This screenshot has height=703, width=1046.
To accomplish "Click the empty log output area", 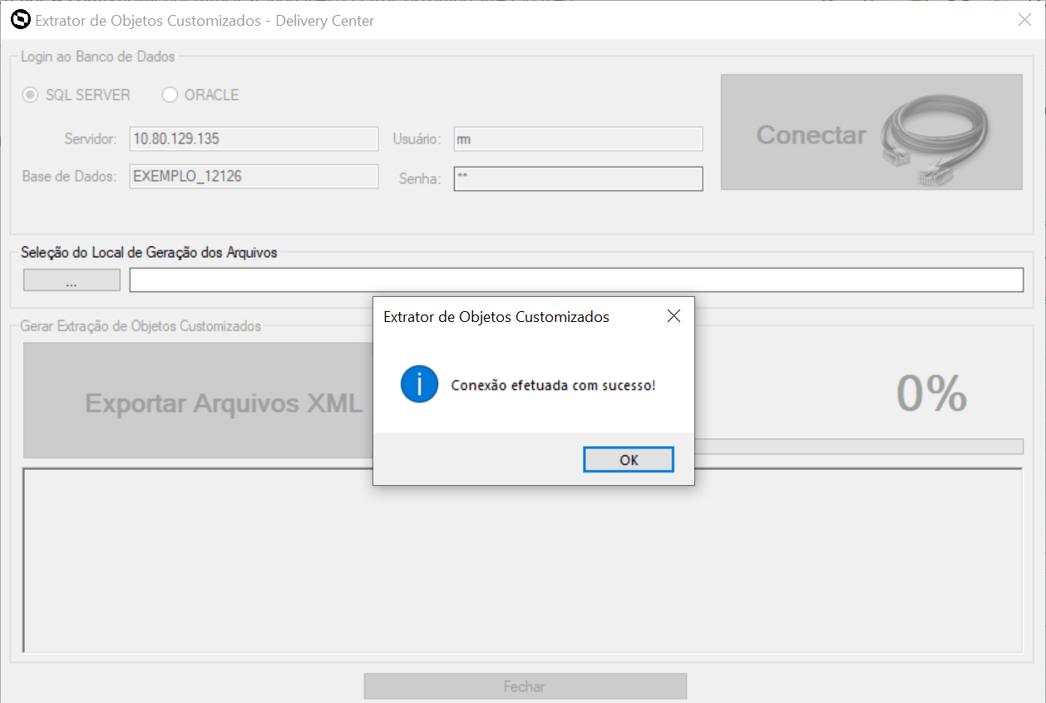I will (x=522, y=561).
